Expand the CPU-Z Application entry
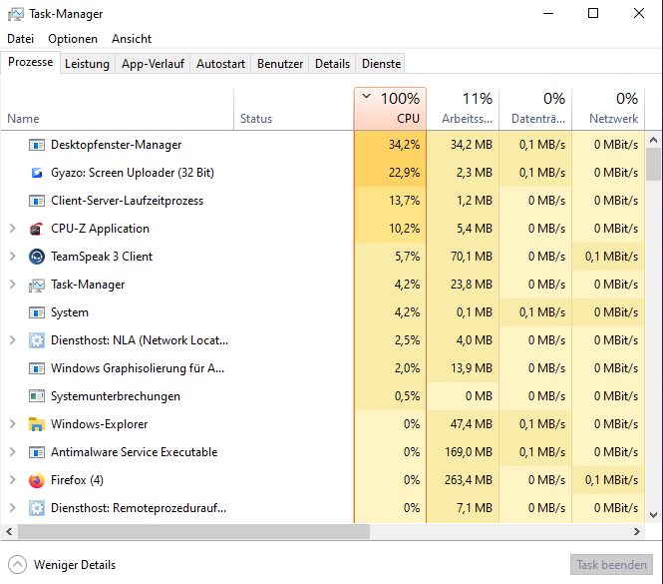 coord(12,229)
